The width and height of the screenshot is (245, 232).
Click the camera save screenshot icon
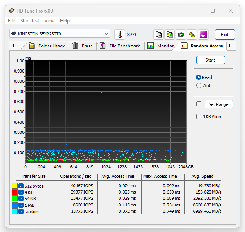pos(181,35)
